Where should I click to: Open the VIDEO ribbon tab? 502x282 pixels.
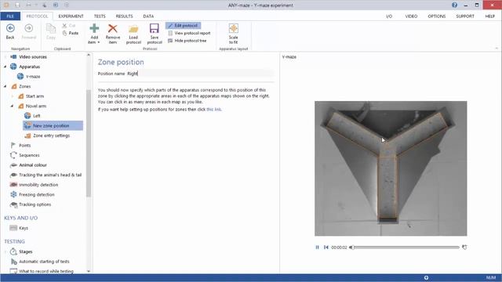[411, 16]
